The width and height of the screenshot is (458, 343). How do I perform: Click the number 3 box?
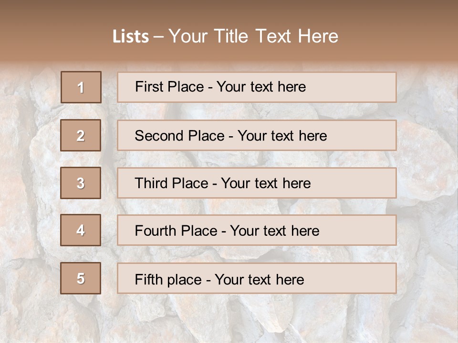(81, 183)
